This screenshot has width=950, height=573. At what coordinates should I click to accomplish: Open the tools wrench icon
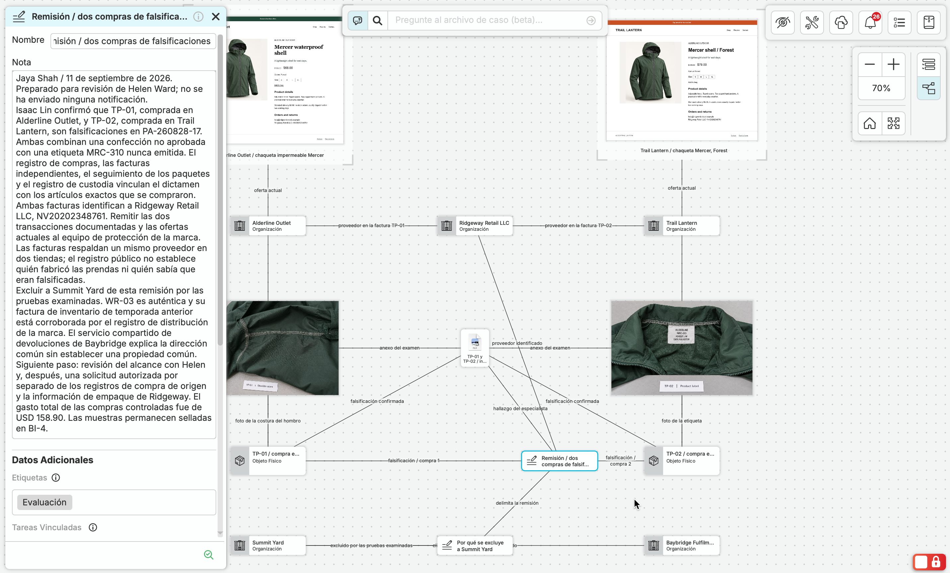[x=812, y=22]
